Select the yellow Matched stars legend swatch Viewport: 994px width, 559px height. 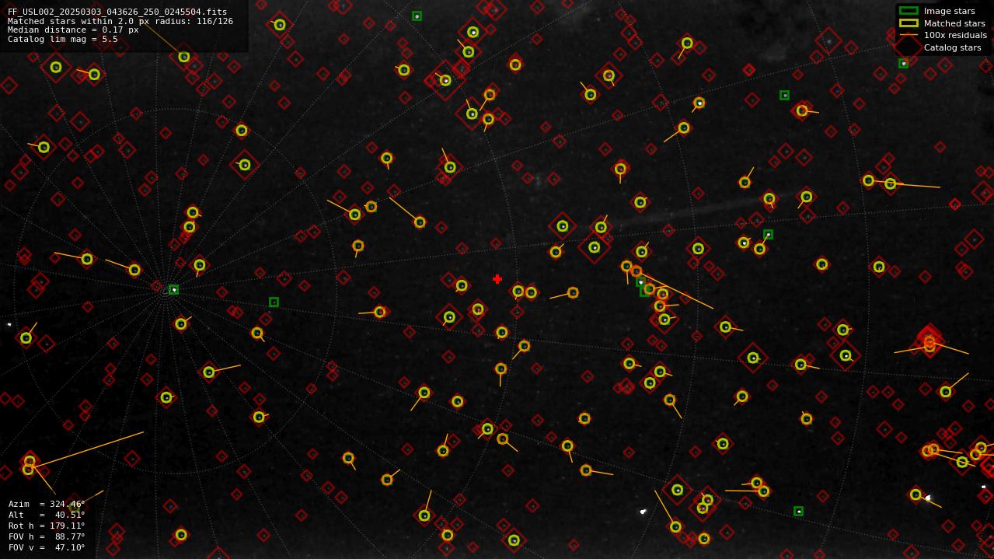pos(909,23)
